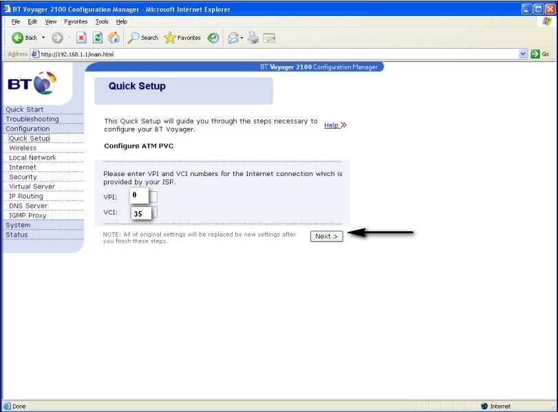558x412 pixels.
Task: Click the green Go button
Action: 540,54
